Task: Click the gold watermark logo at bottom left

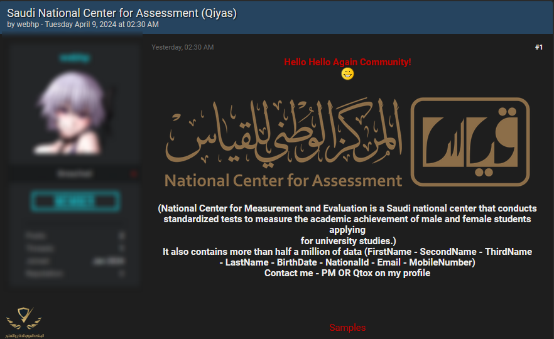Action: click(x=24, y=320)
